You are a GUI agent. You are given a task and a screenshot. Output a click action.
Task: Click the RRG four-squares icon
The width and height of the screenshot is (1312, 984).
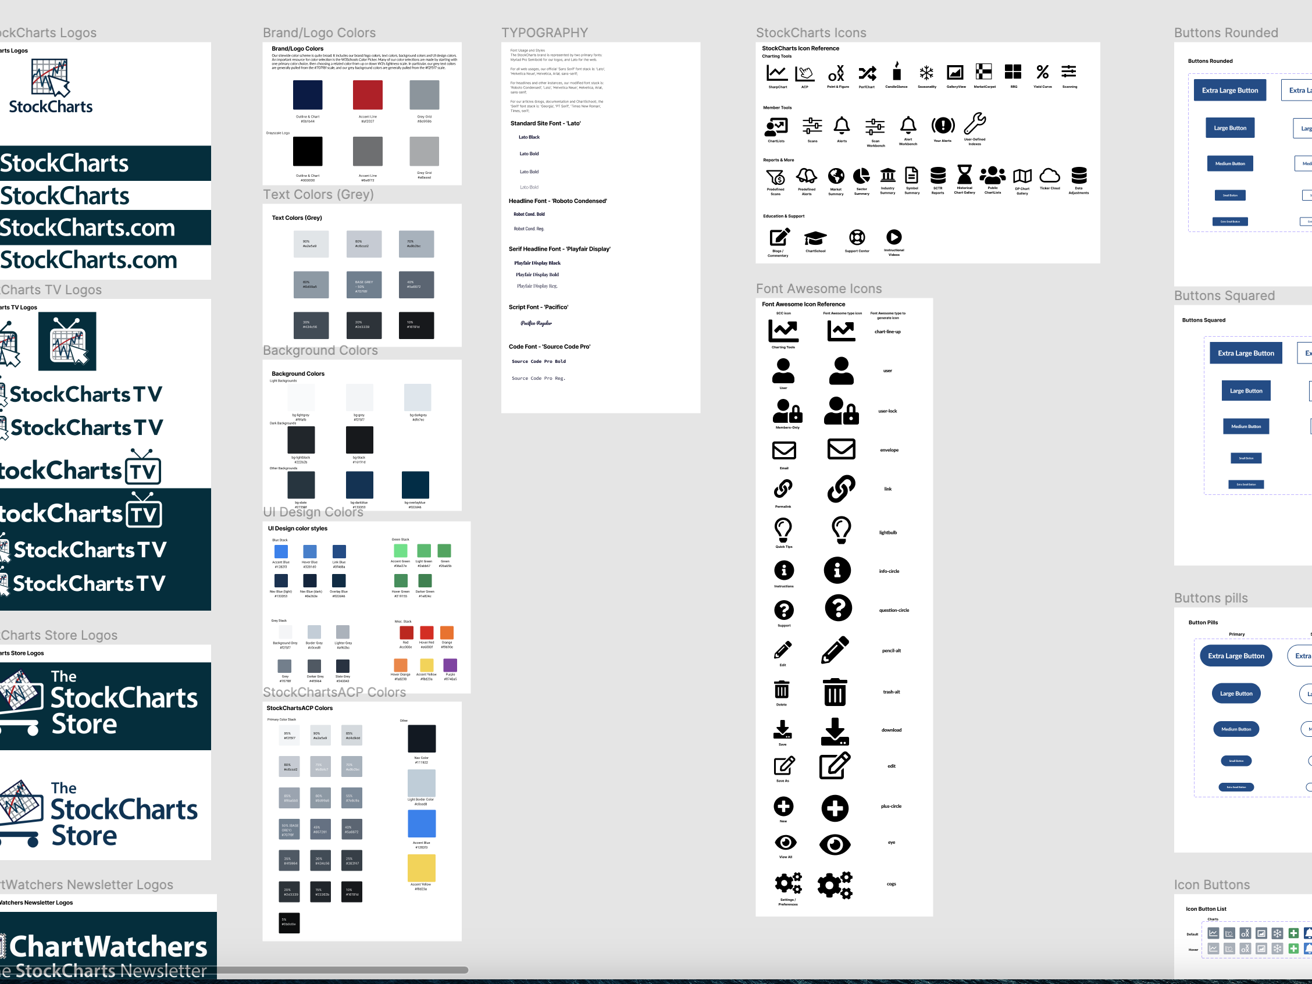point(1013,72)
